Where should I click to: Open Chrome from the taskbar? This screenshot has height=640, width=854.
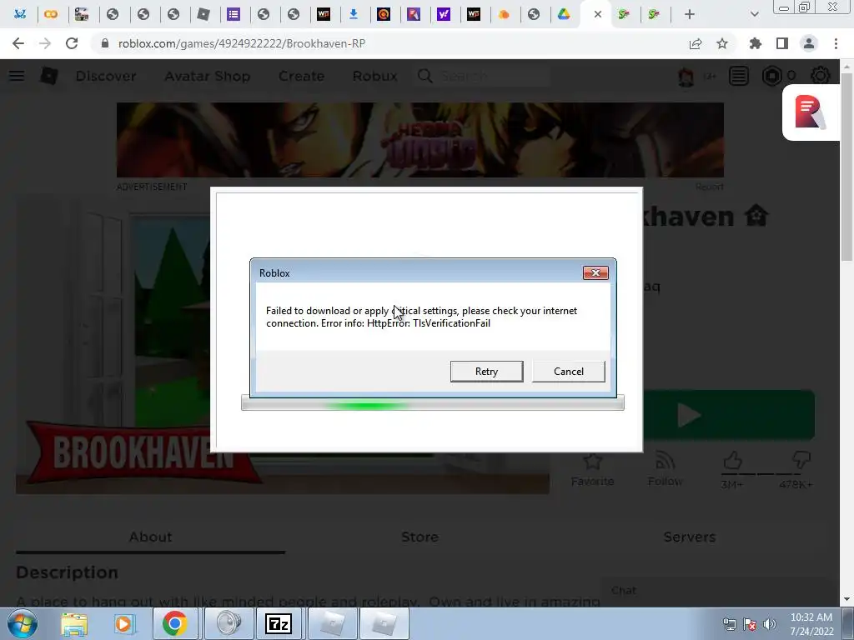(x=174, y=623)
